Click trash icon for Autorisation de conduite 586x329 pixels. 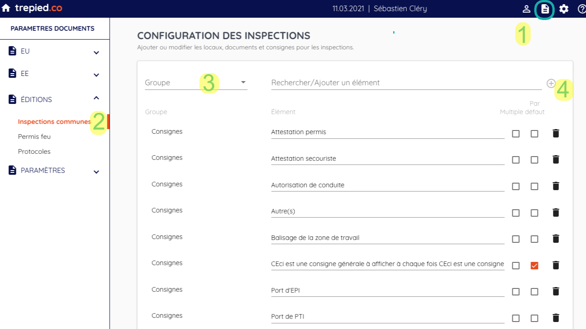click(x=556, y=186)
